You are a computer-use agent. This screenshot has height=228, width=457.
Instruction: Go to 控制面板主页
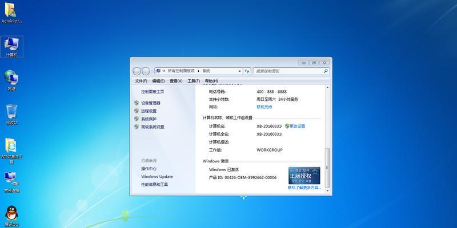coord(153,92)
